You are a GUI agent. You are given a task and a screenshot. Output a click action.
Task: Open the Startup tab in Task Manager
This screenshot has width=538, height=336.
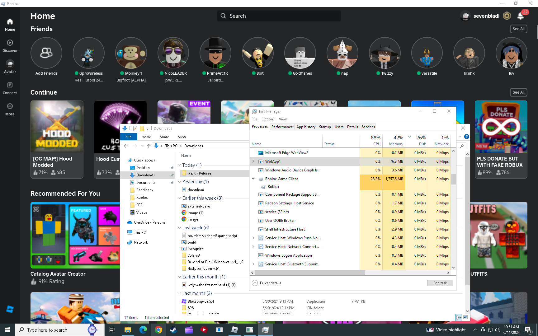click(325, 127)
